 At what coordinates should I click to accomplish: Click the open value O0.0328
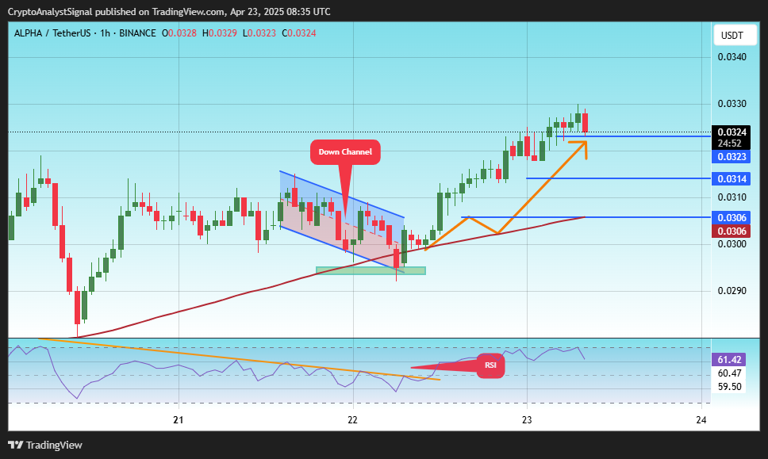pos(179,33)
